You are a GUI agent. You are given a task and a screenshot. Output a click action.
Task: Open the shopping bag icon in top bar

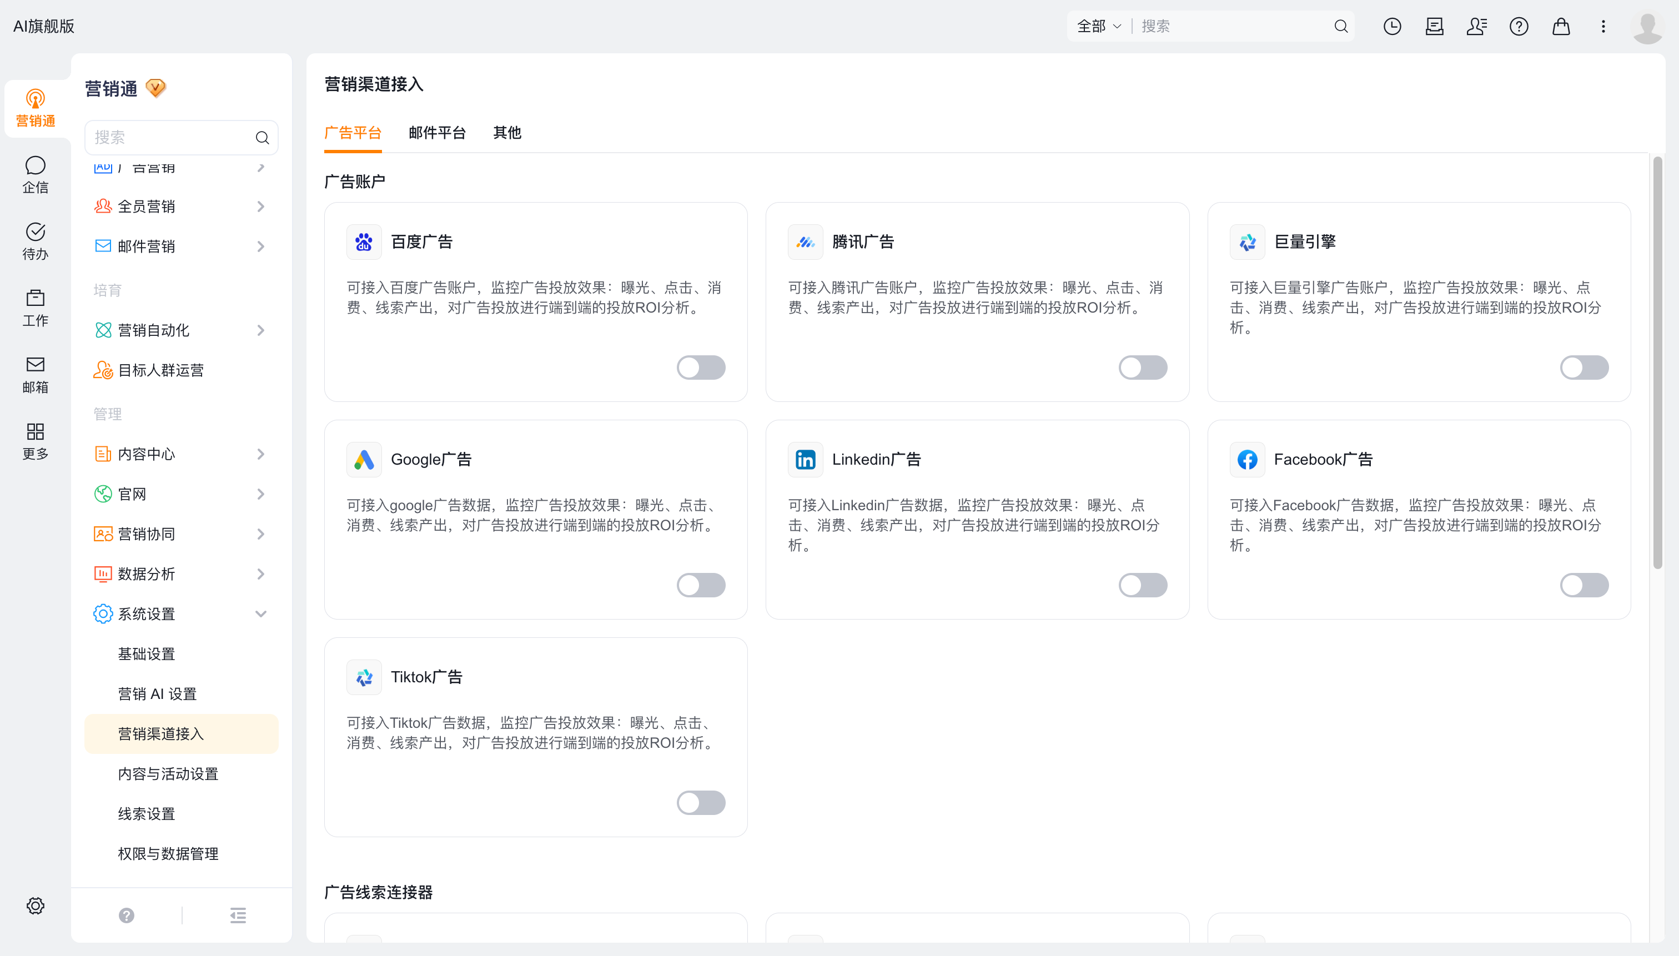pyautogui.click(x=1561, y=26)
